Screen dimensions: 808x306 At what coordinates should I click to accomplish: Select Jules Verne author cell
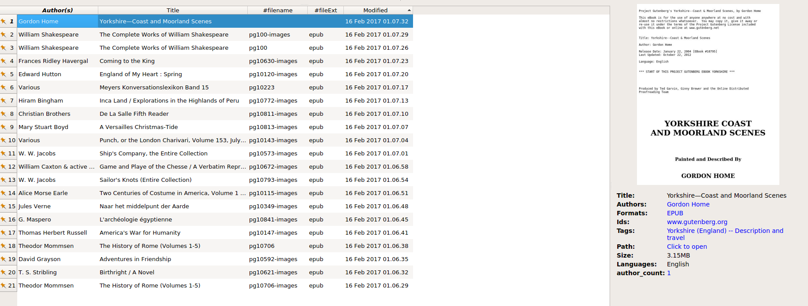pos(57,206)
